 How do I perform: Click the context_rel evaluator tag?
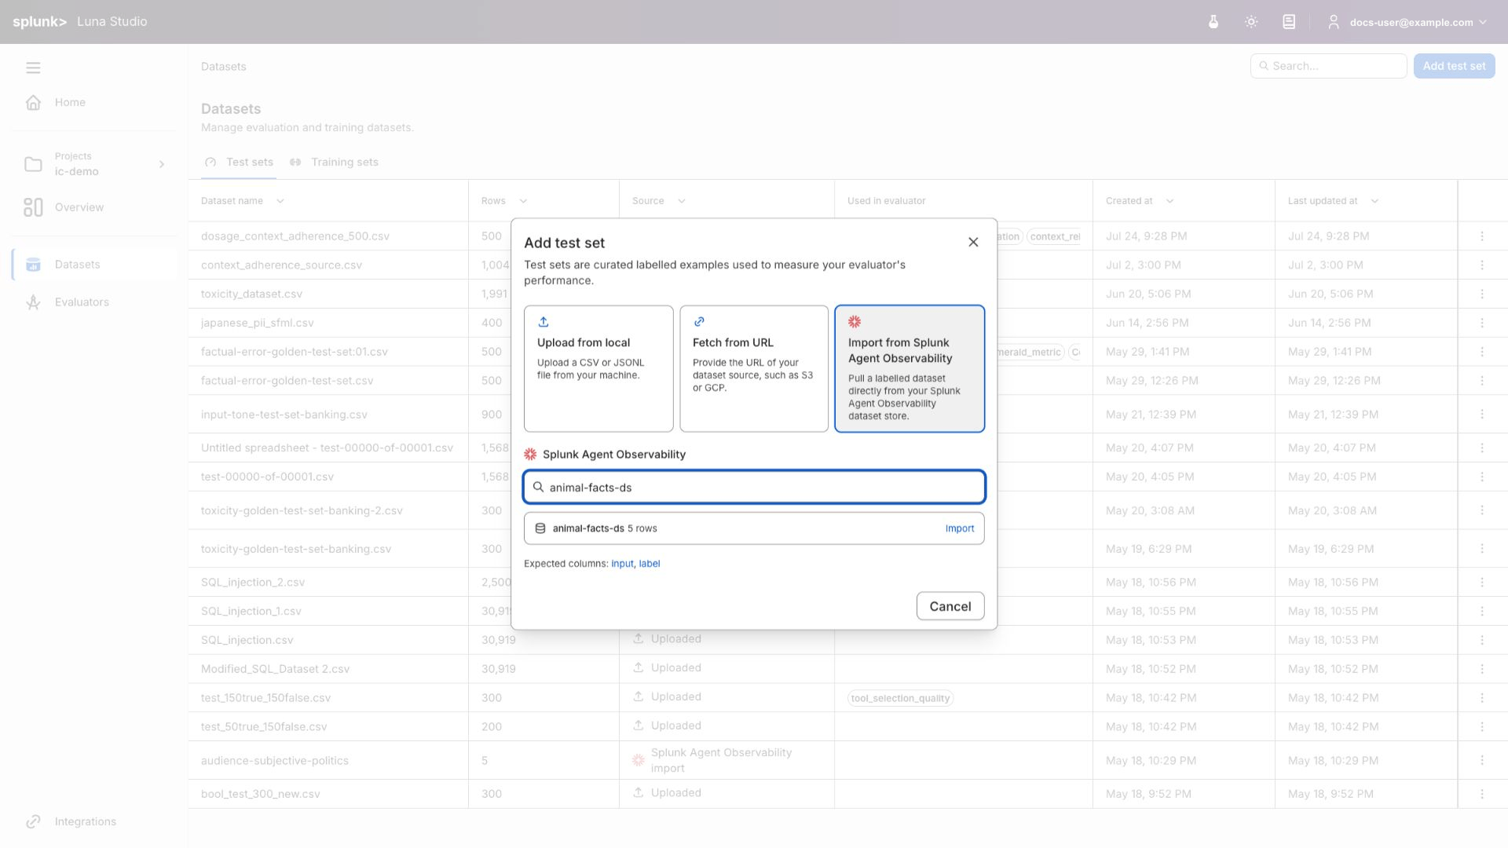click(1054, 236)
